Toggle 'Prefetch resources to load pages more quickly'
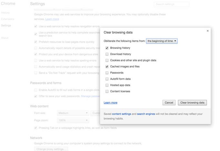Viewport: 220px width, 151px height. pos(35,42)
